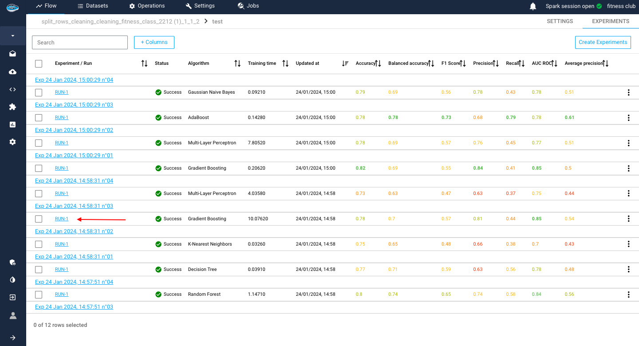Screen dimensions: 639x346
Task: Click into the Search input field
Action: [80, 43]
